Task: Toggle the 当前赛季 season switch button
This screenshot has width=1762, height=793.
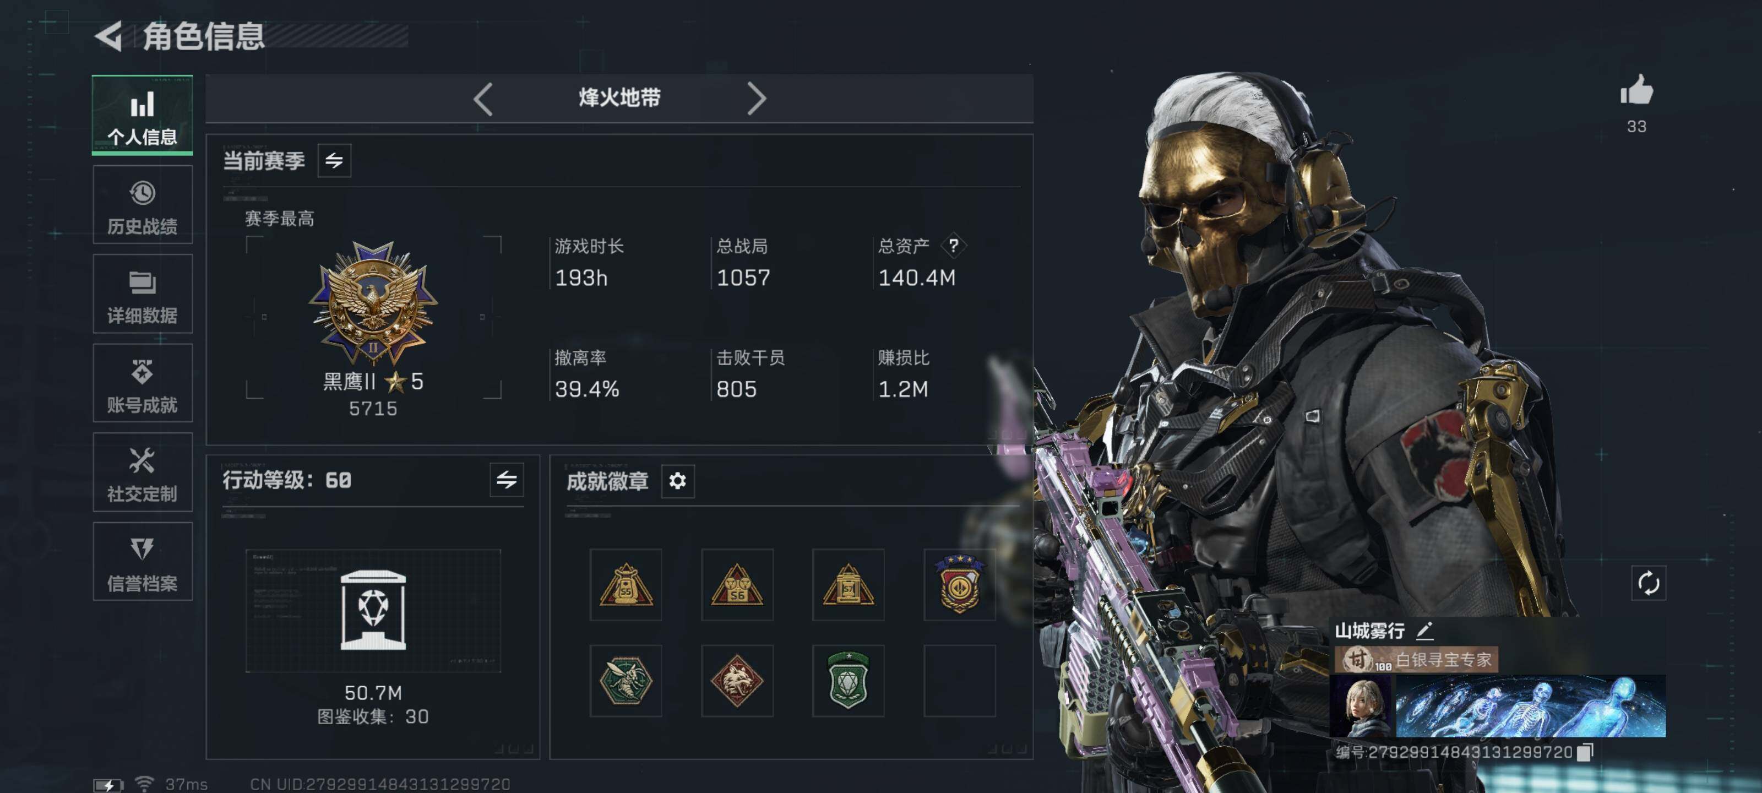Action: [x=334, y=160]
